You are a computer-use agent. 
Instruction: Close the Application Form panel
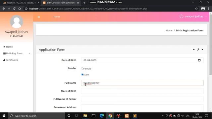pyautogui.click(x=202, y=50)
